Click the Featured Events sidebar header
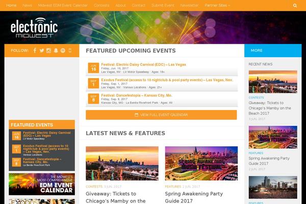 42,125
